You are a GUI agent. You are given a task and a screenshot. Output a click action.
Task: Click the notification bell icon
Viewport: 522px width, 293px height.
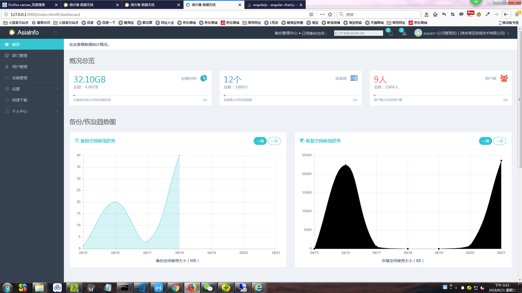(x=391, y=34)
